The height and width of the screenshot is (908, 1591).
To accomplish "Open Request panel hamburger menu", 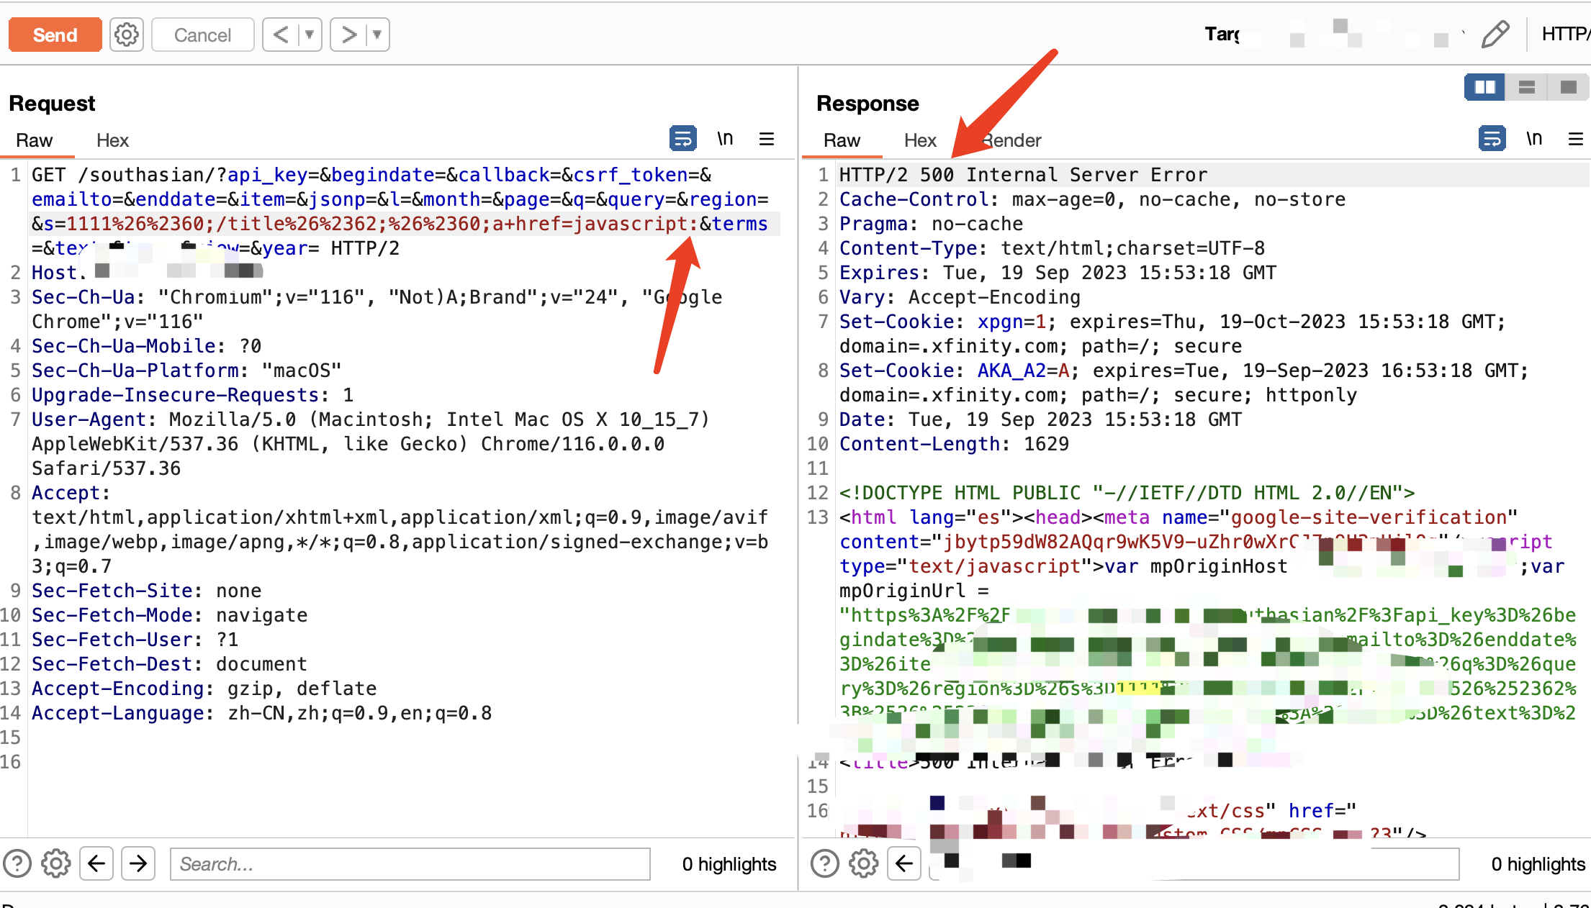I will tap(767, 138).
